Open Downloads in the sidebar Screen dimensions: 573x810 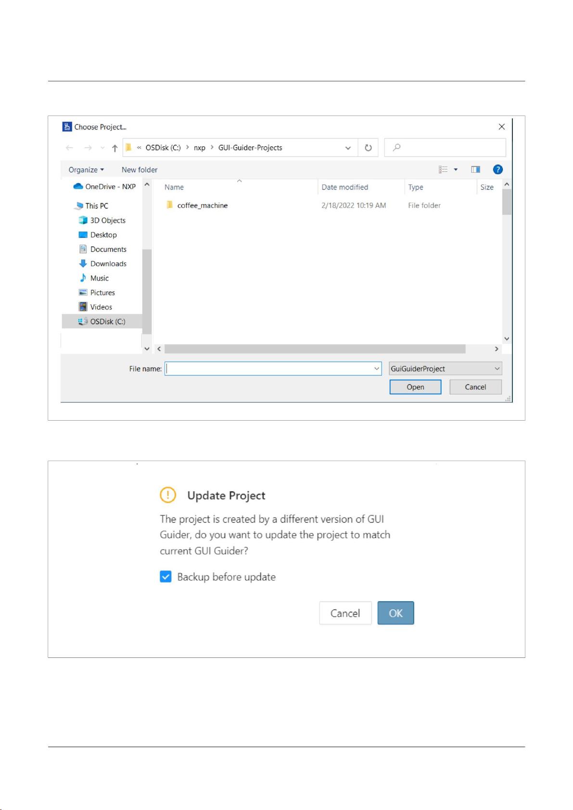coord(102,263)
